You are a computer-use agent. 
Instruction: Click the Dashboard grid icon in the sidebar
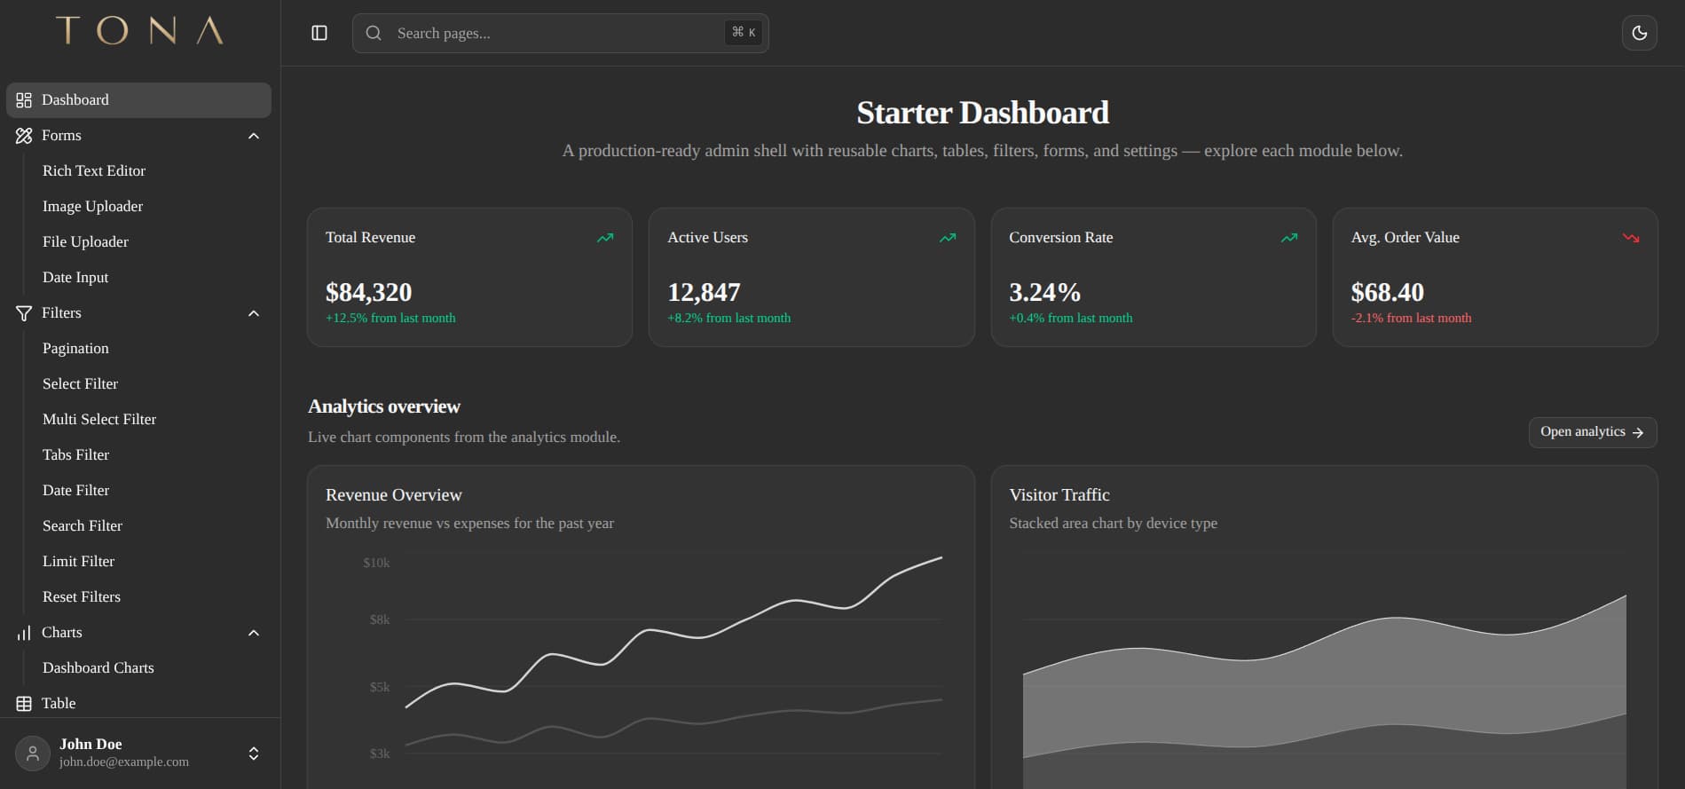[x=24, y=100]
